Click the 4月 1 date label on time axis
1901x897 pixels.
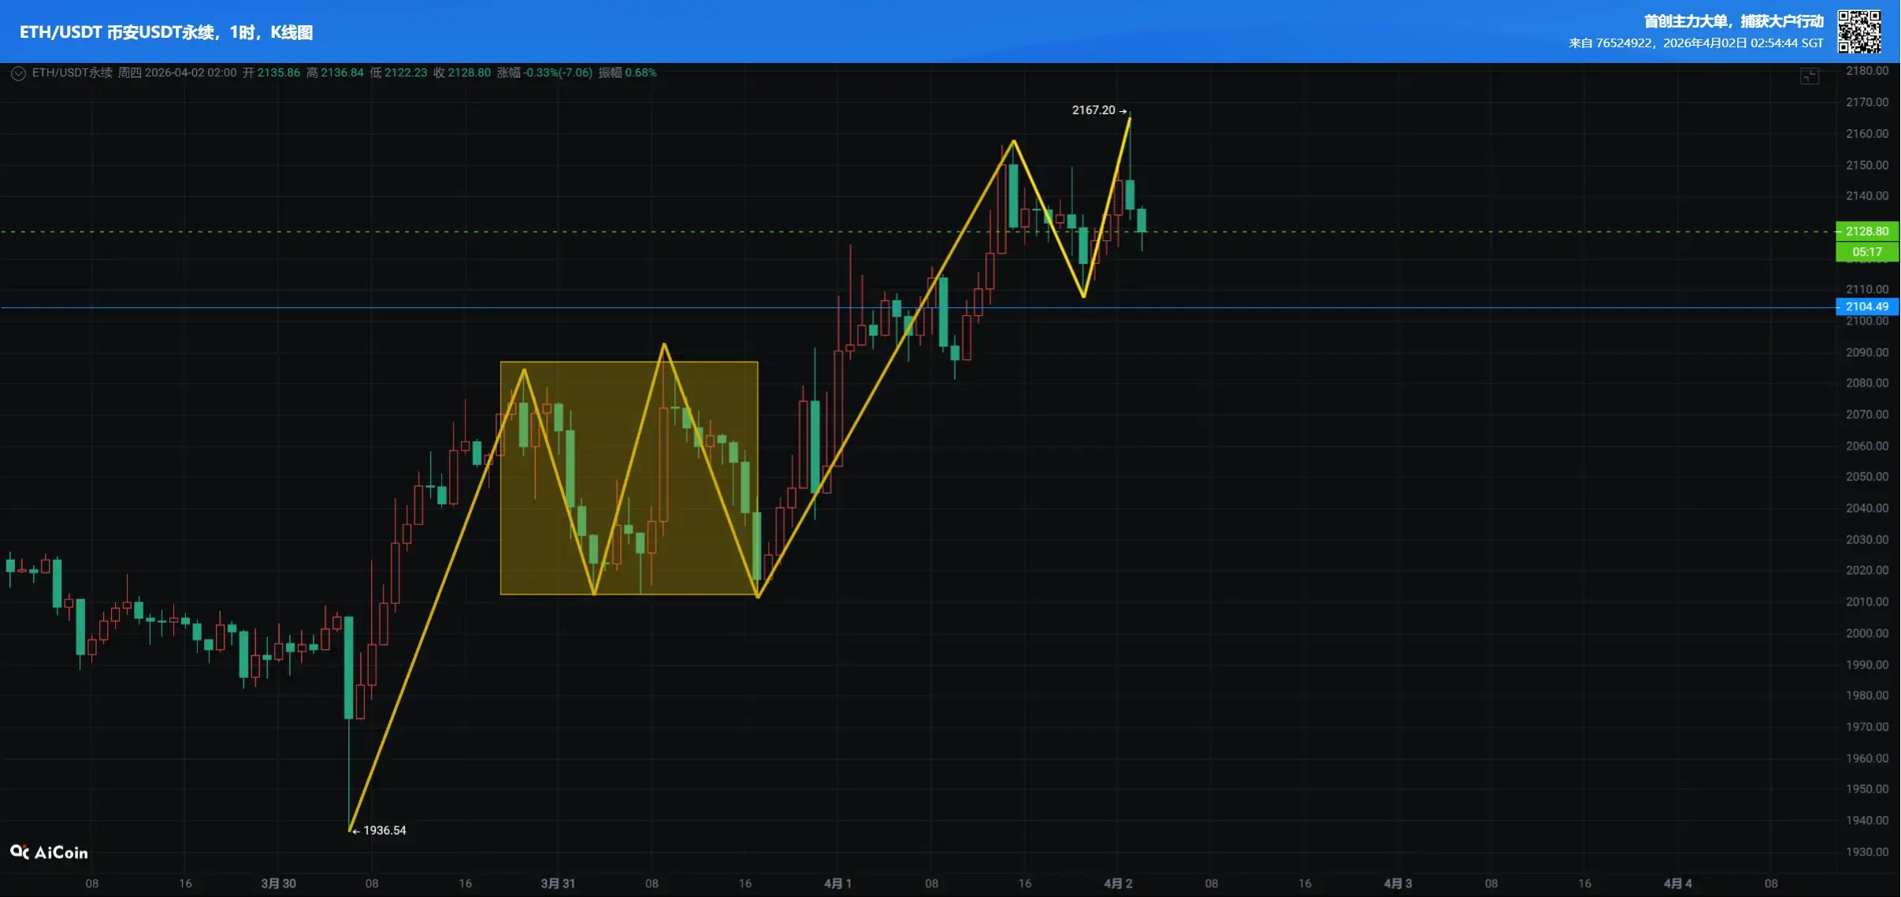(837, 884)
